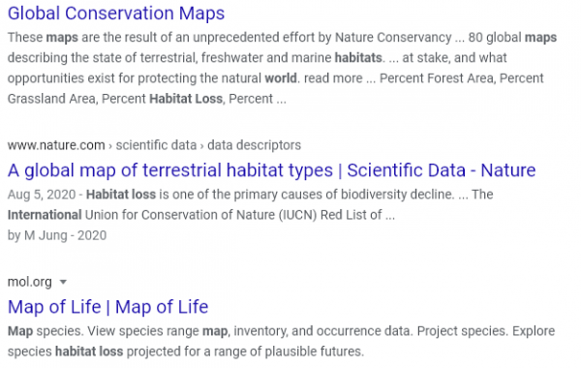The image size is (581, 368).
Task: Click bold "International" in the Nature snippet
Action: (45, 215)
